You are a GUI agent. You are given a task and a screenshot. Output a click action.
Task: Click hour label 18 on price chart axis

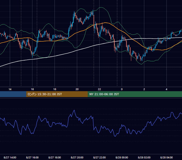pyautogui.click(x=55, y=89)
